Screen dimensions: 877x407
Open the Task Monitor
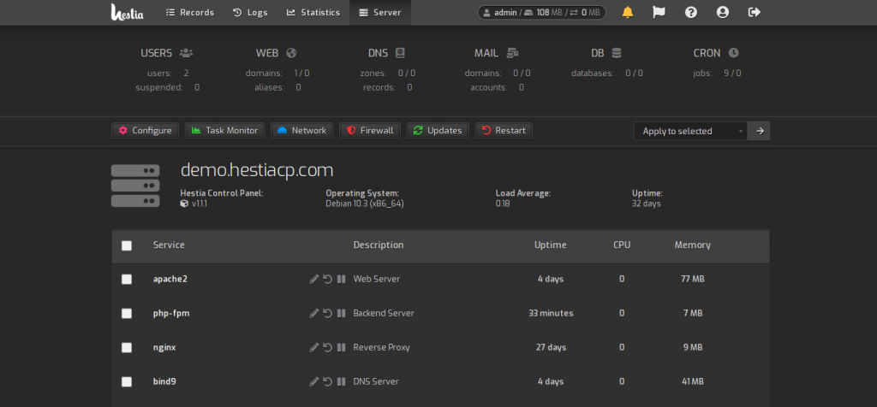tap(225, 131)
